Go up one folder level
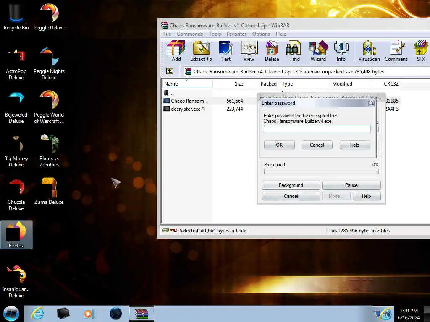 point(170,71)
